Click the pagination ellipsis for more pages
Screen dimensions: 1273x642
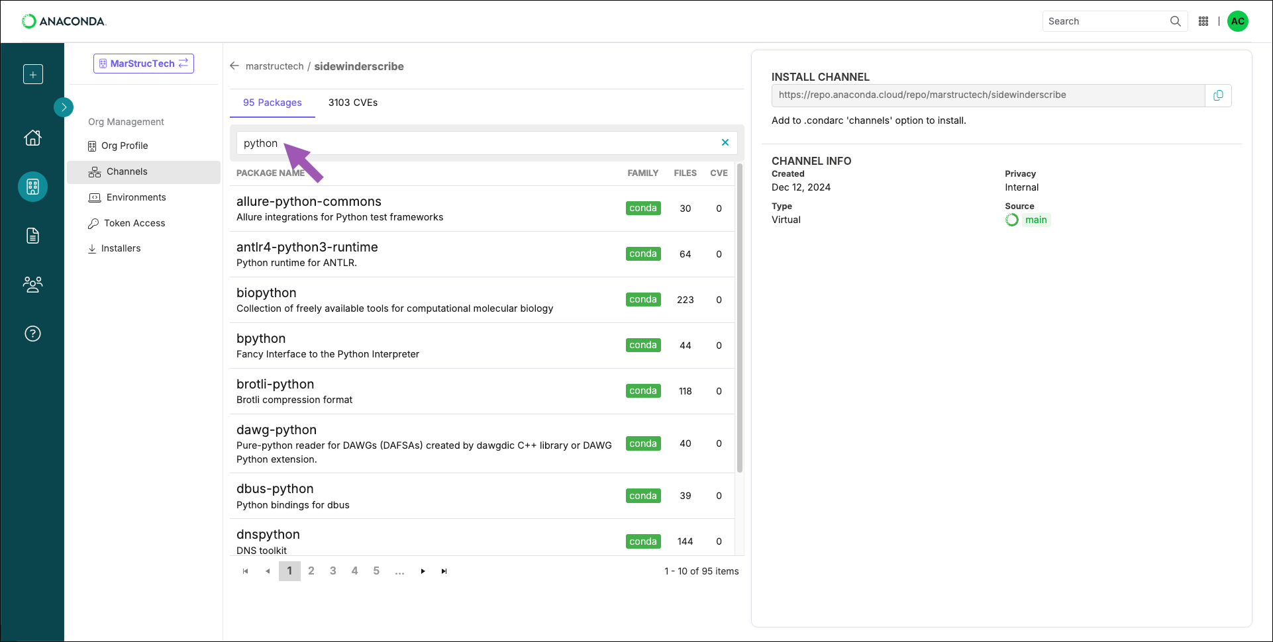click(x=399, y=571)
